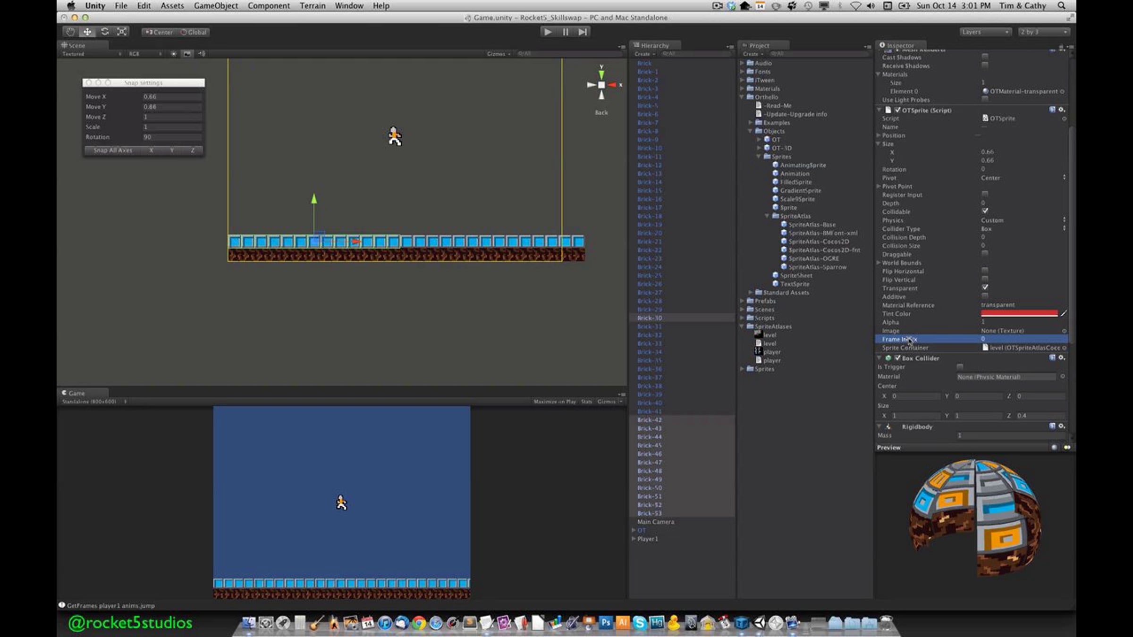This screenshot has width=1133, height=637.
Task: Toggle the Transparent checkbox
Action: (x=985, y=287)
